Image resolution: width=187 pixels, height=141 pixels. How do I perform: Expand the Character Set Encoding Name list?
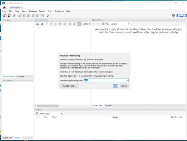[127, 80]
